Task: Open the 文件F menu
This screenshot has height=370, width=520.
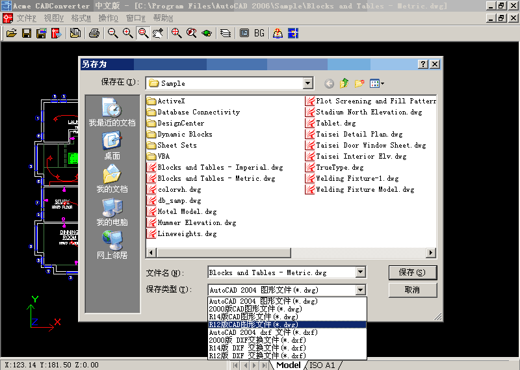Action: (27, 18)
